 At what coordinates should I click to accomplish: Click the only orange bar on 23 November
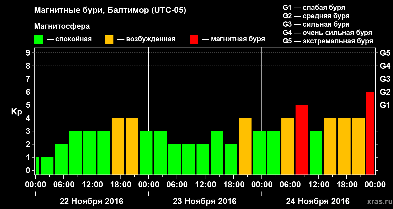point(245,146)
